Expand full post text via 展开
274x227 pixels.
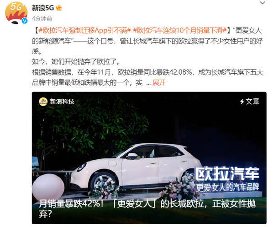(159, 82)
